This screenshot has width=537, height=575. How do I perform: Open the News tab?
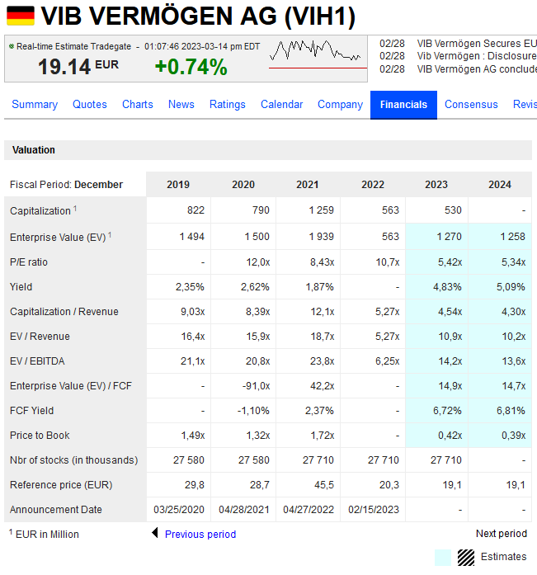[x=181, y=105]
